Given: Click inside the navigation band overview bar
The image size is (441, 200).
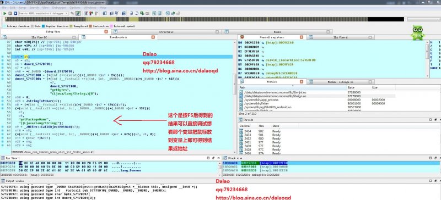Looking at the screenshot, I should (x=205, y=19).
